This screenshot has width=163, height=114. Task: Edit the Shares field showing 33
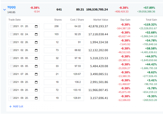pos(53,66)
